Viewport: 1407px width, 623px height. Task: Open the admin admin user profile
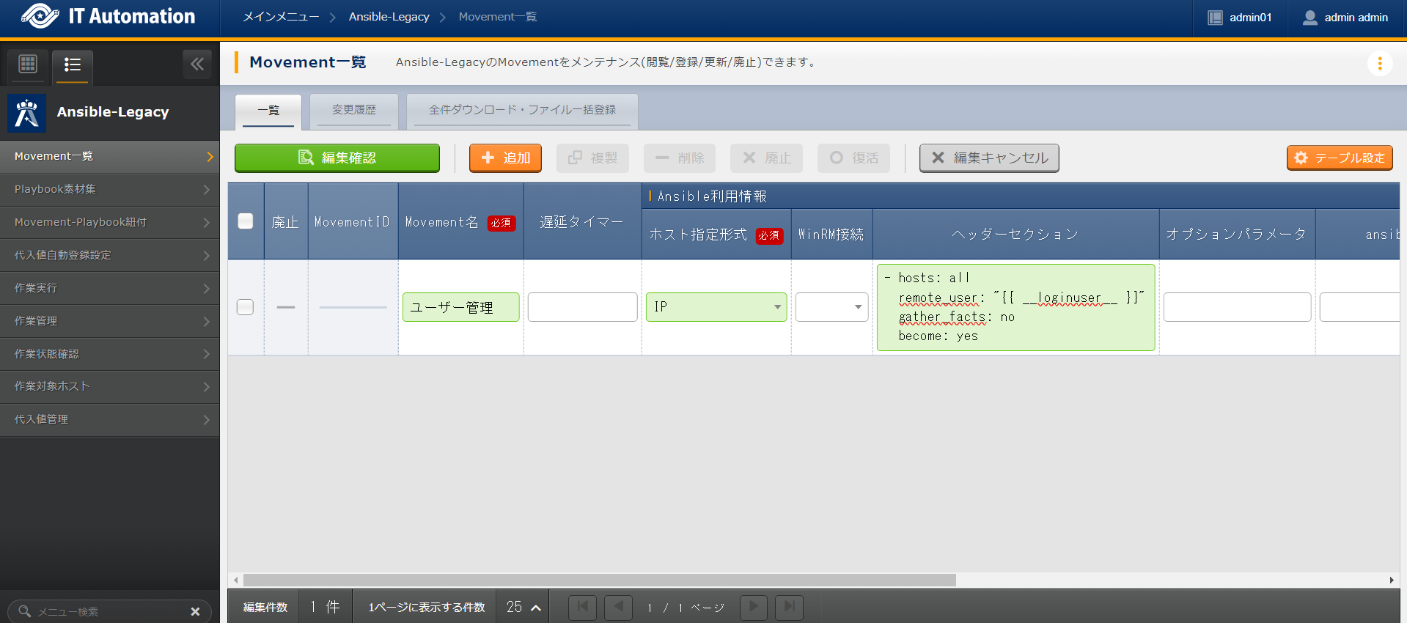[x=1346, y=18]
